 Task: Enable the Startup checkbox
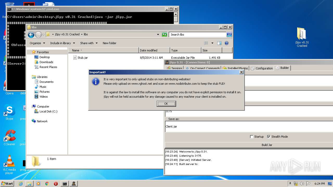pyautogui.click(x=252, y=137)
